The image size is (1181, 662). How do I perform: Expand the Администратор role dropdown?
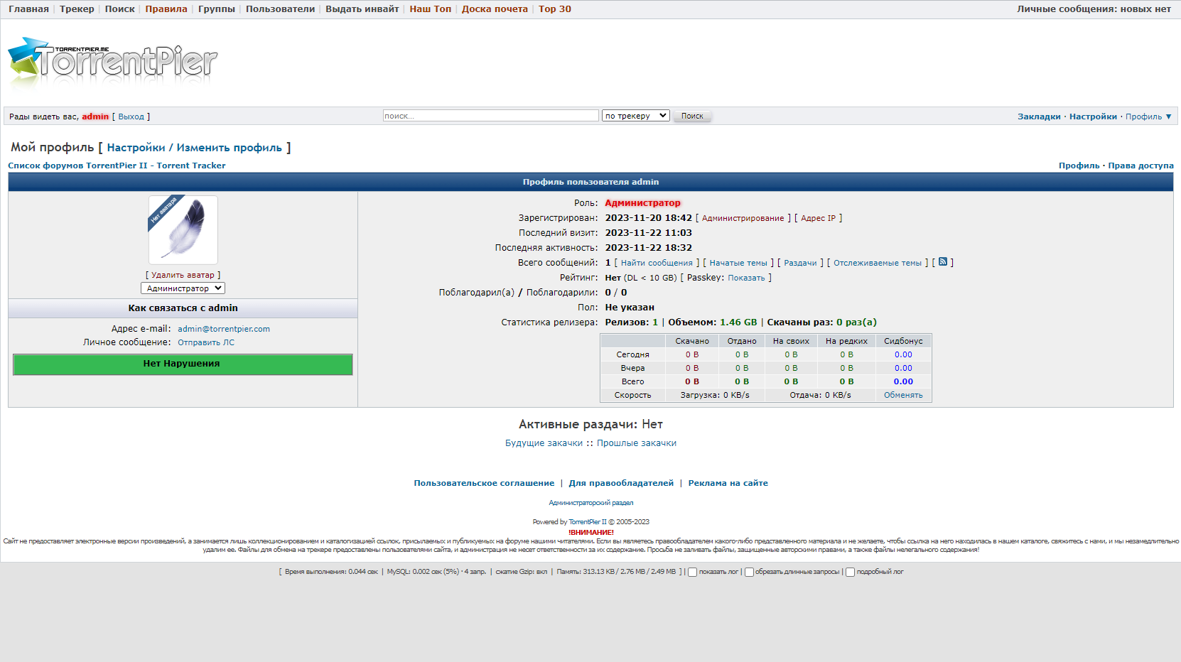pos(183,288)
